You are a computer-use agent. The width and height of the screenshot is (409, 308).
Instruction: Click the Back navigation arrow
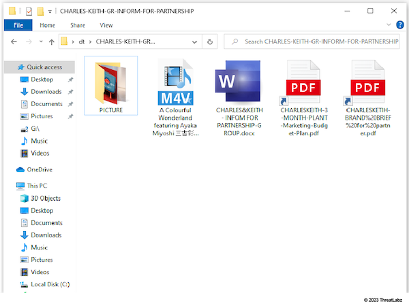click(14, 41)
